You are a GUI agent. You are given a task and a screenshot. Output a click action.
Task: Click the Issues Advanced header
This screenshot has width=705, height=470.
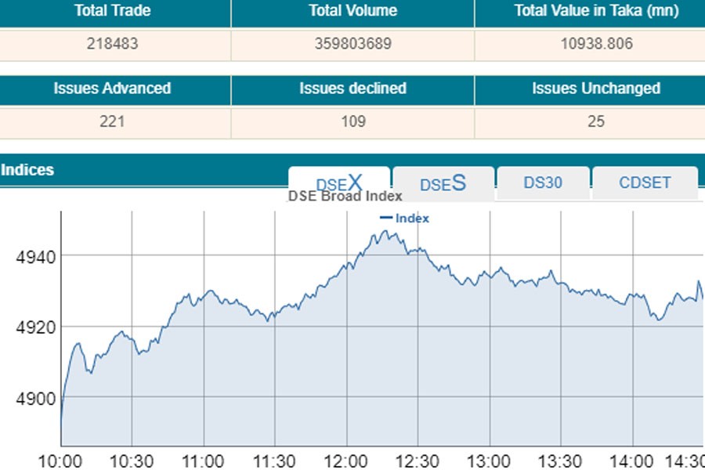tap(112, 89)
